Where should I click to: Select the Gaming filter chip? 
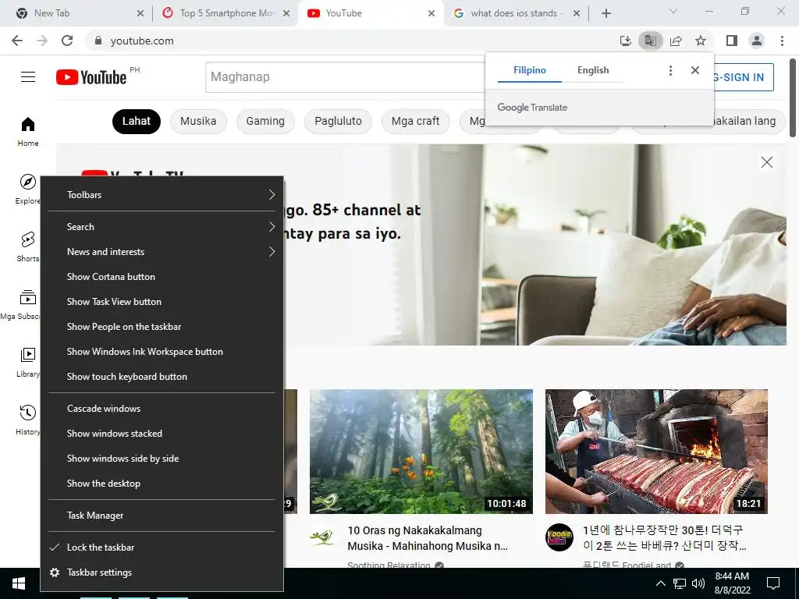265,121
